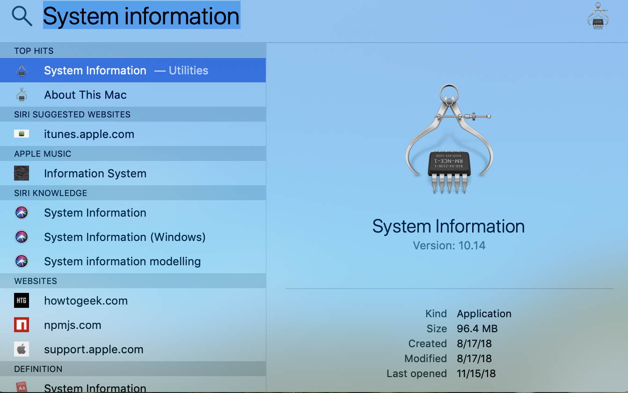Select the System Information definition result
The width and height of the screenshot is (628, 393).
click(x=133, y=385)
